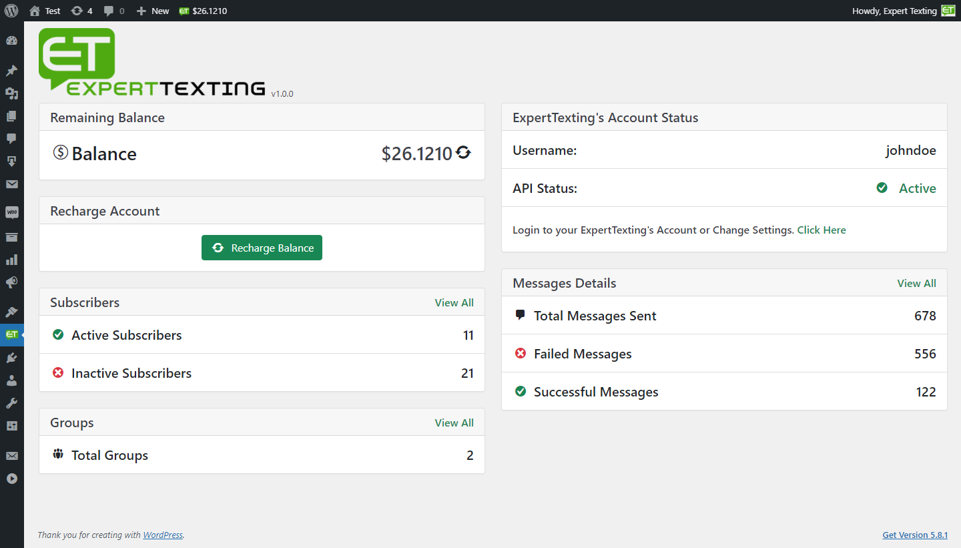
Task: Open Appearance paintbrush icon in sidebar
Action: pos(11,312)
